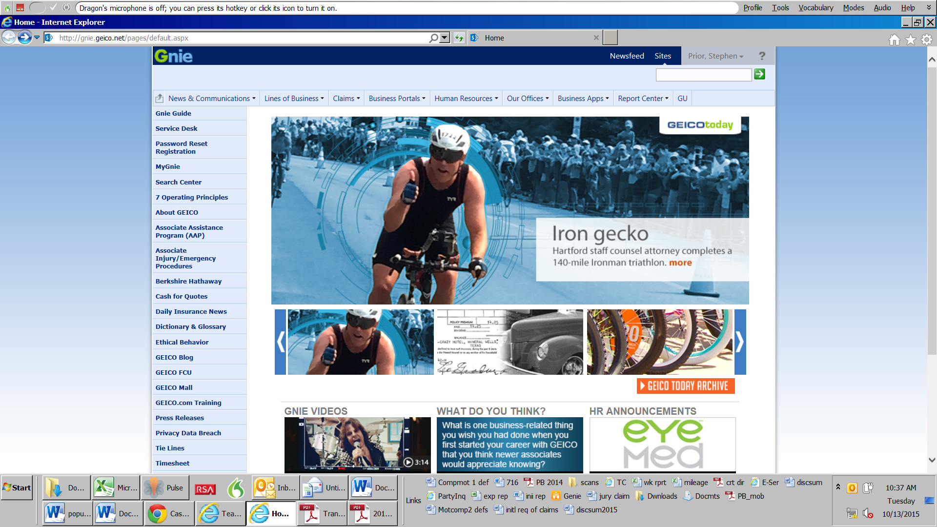Expand Prior, Stephen user menu
The width and height of the screenshot is (937, 527).
(715, 56)
